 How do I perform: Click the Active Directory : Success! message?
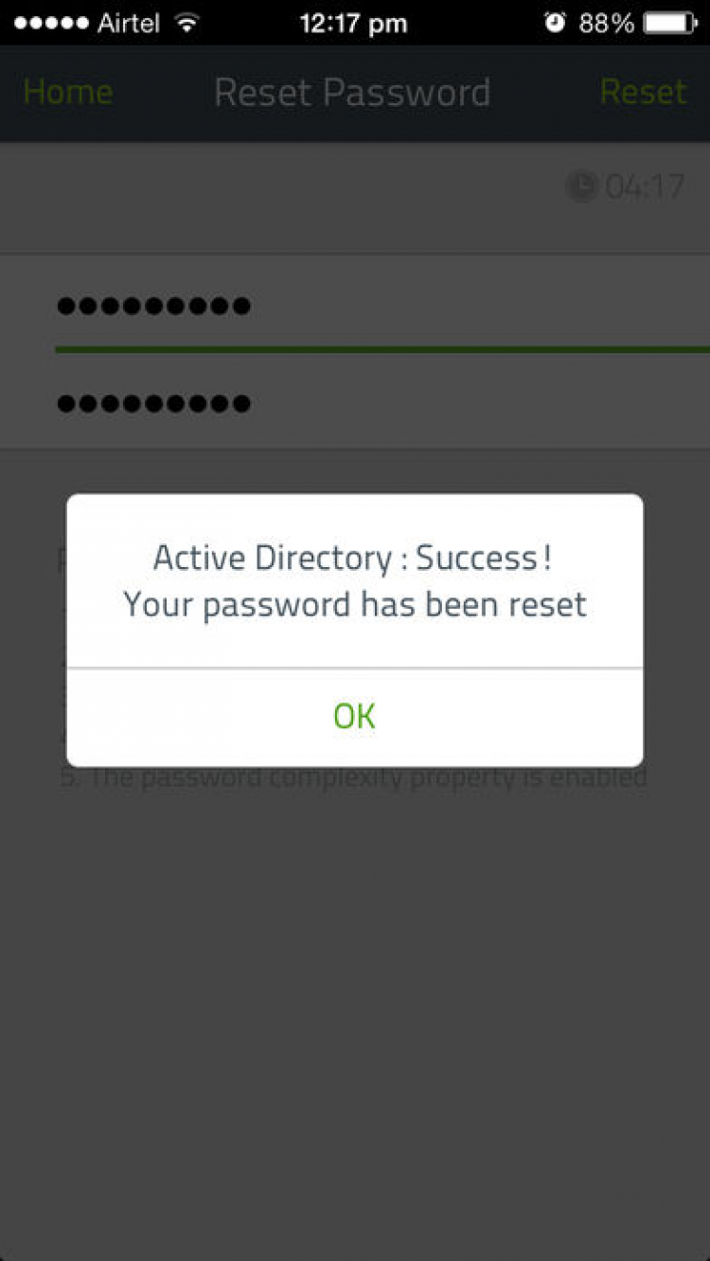[353, 559]
